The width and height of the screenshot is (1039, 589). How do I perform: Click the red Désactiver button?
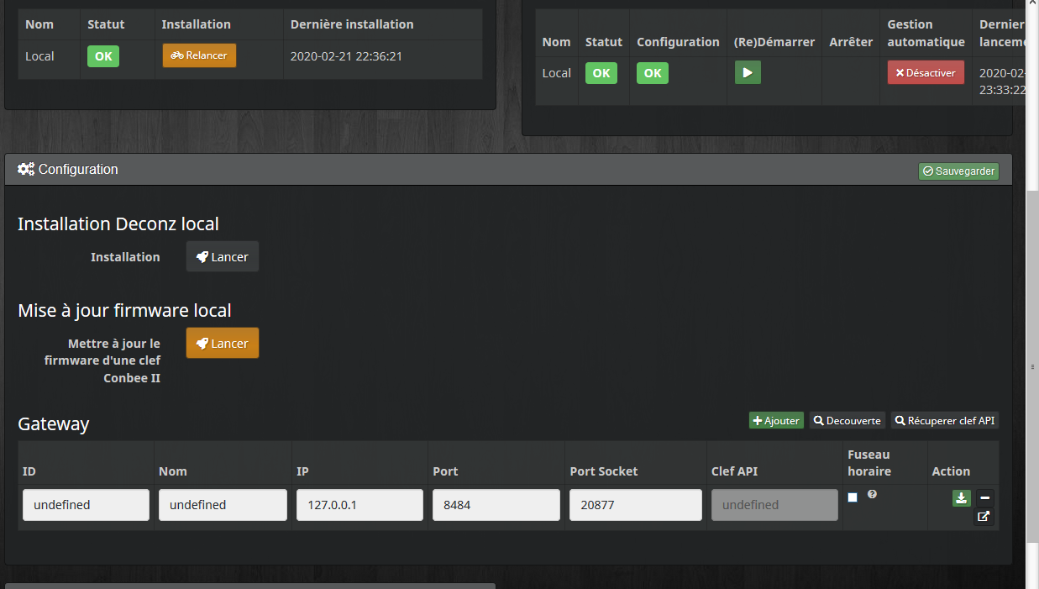(926, 72)
